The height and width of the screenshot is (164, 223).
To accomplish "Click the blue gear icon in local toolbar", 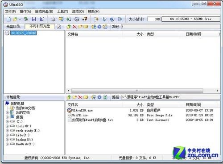I will coord(99,97).
